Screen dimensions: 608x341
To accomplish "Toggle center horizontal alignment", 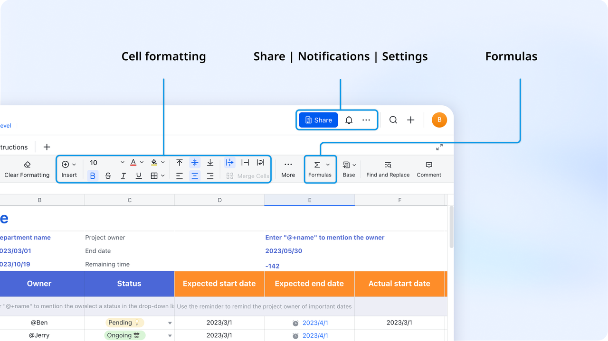I will pos(195,175).
